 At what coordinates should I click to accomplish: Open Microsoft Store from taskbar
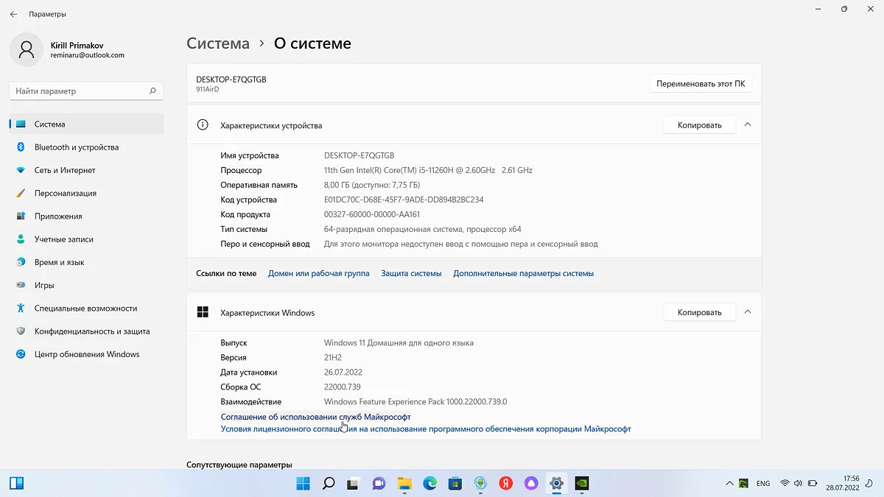point(455,484)
